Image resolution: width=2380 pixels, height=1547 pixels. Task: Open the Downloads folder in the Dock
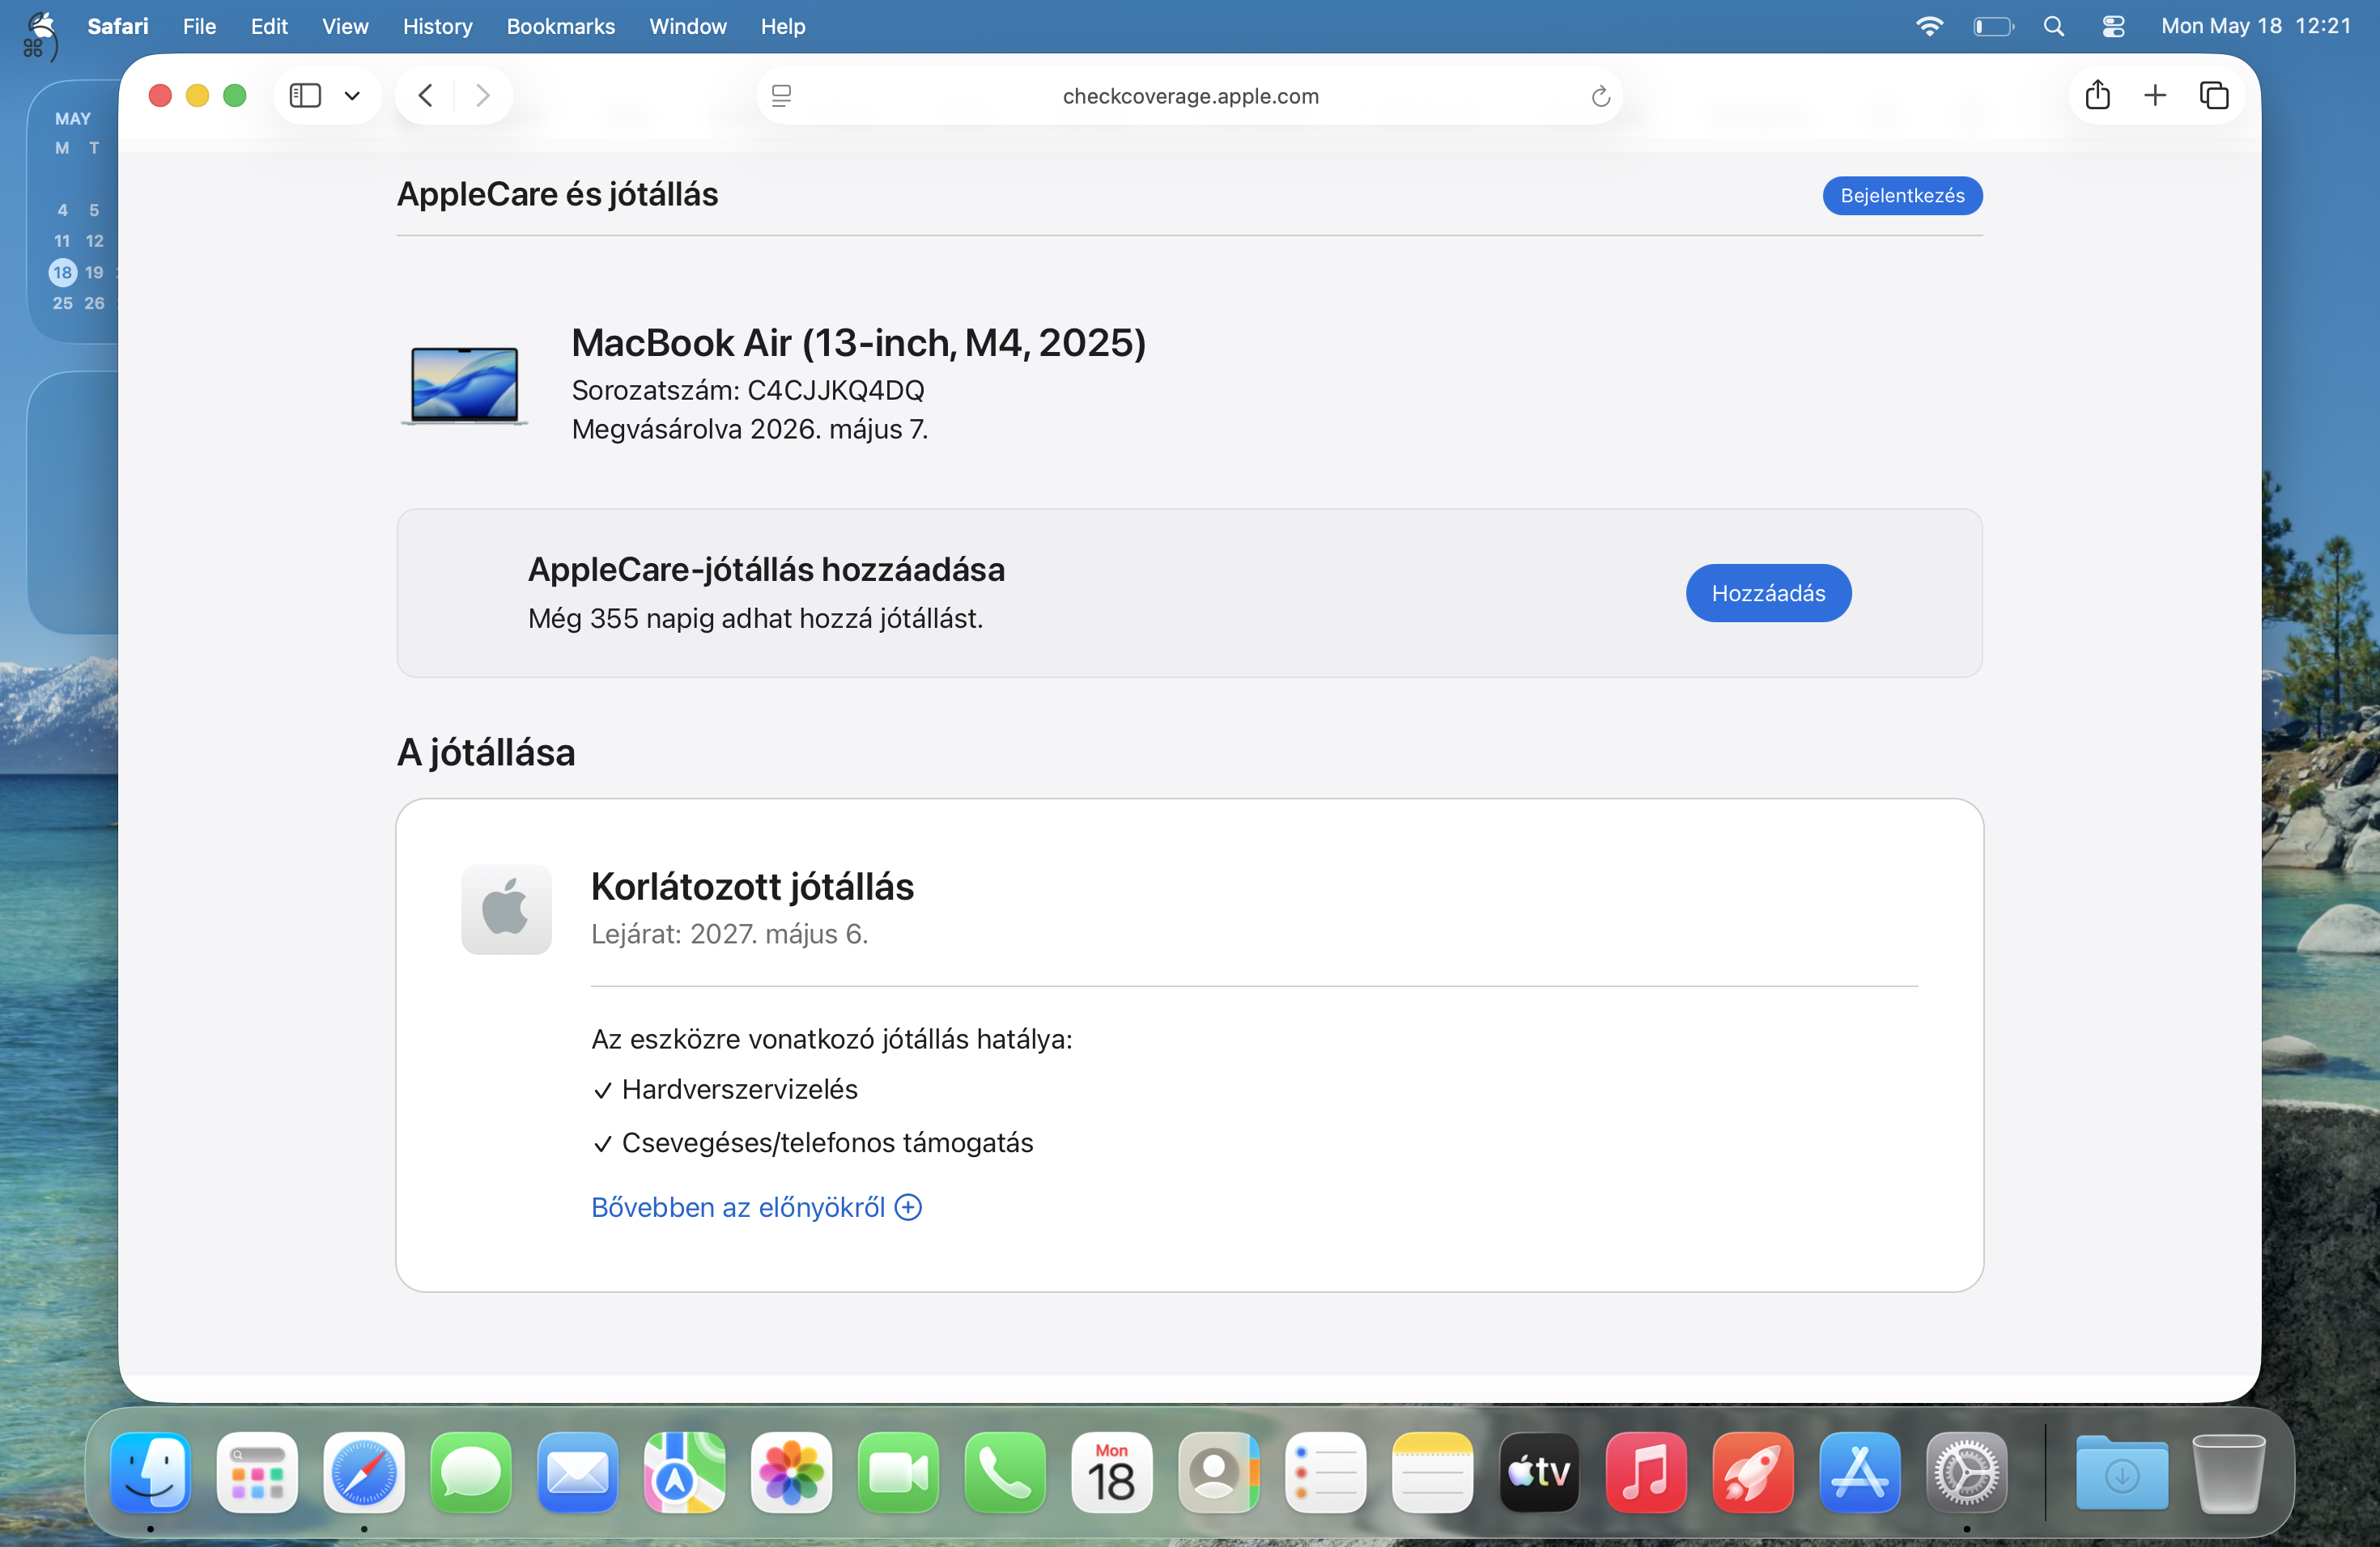point(2122,1473)
